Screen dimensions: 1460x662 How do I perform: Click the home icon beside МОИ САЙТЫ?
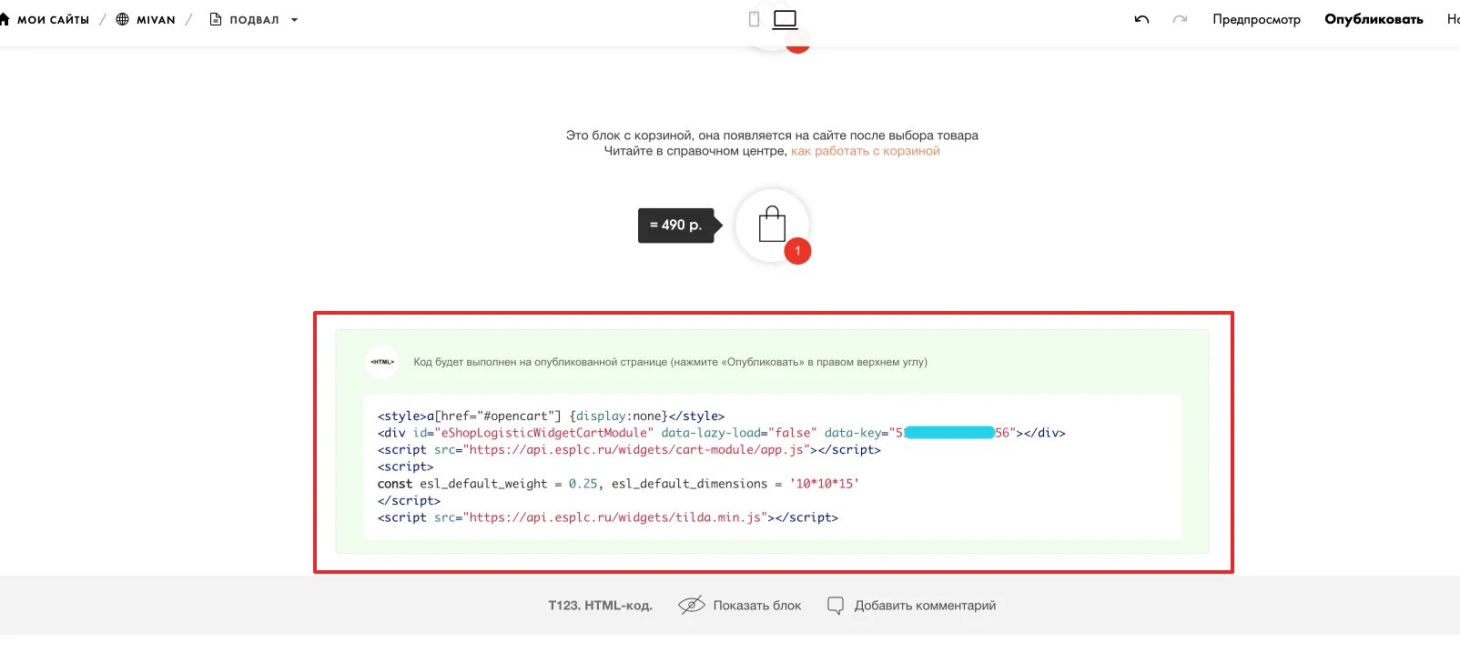[x=5, y=19]
